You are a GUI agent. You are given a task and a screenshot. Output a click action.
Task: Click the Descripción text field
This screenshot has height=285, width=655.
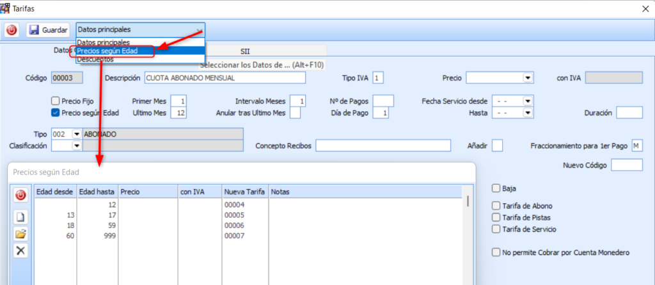point(225,78)
